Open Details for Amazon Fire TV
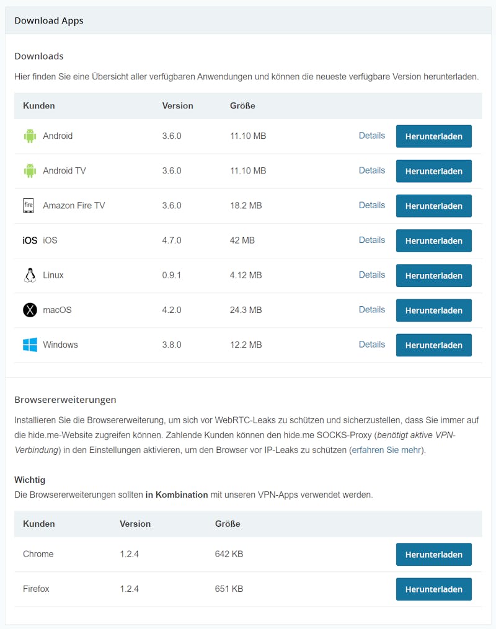The height and width of the screenshot is (629, 496). (x=371, y=205)
